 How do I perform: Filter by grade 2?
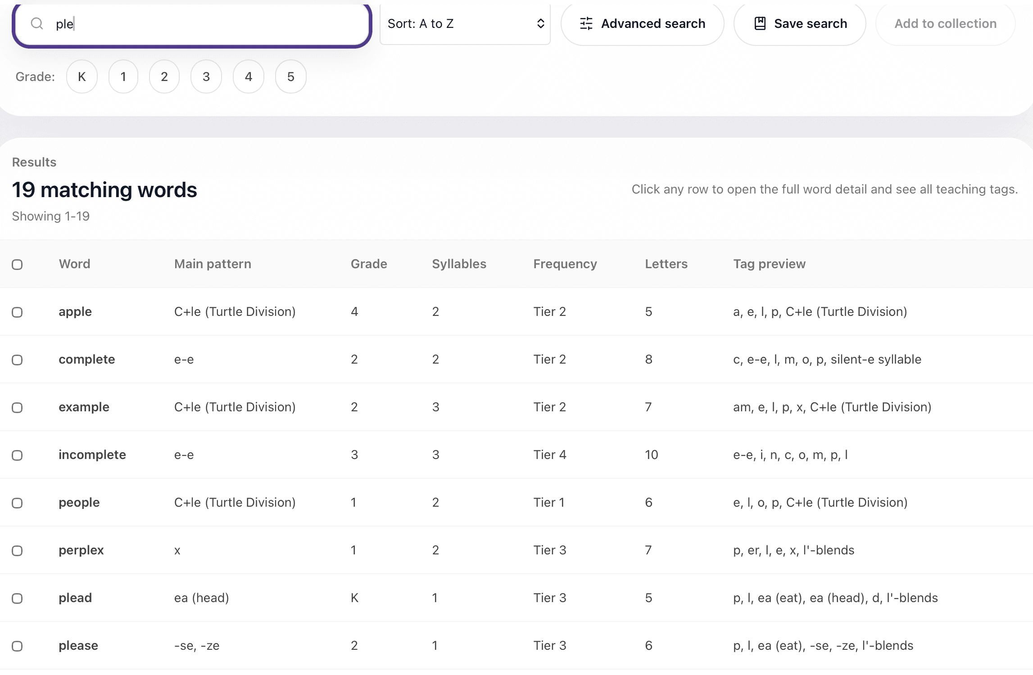[164, 76]
